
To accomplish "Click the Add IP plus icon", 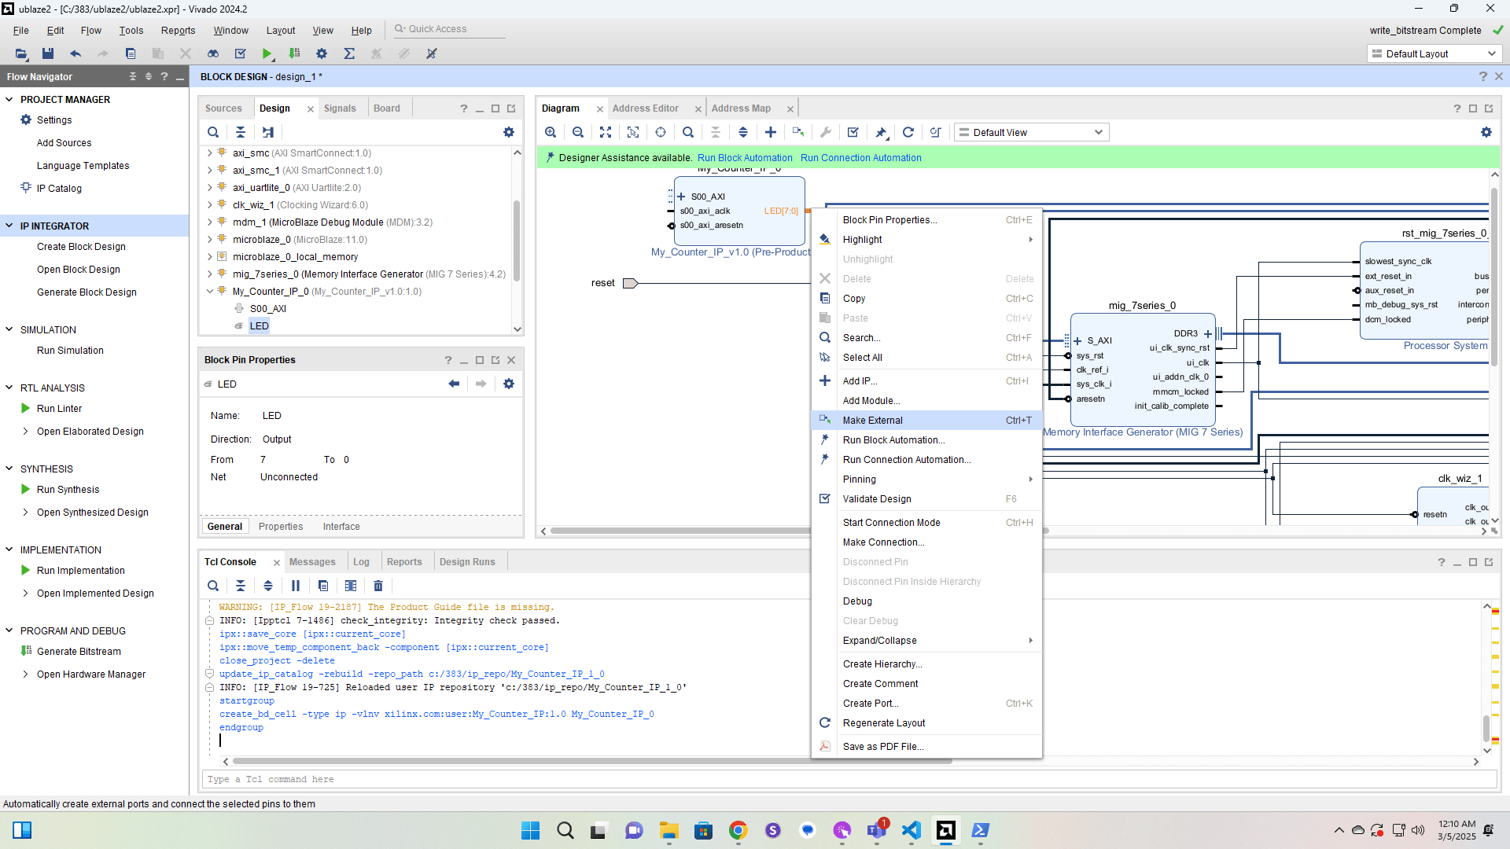I will click(x=771, y=132).
